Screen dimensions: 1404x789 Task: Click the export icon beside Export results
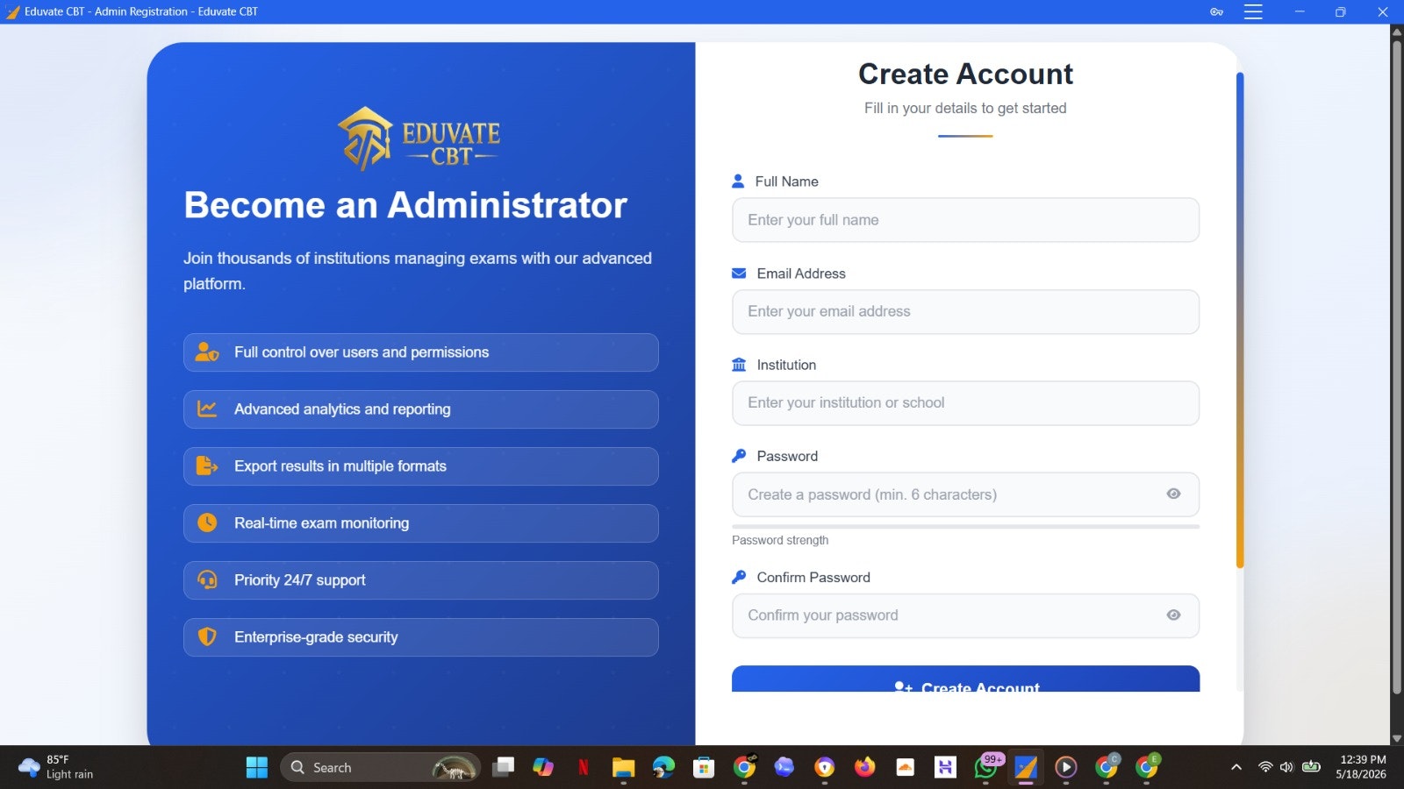pos(207,466)
